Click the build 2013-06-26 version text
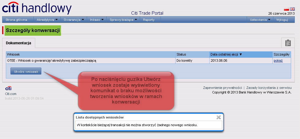The width and height of the screenshot is (300, 139). 24,99
